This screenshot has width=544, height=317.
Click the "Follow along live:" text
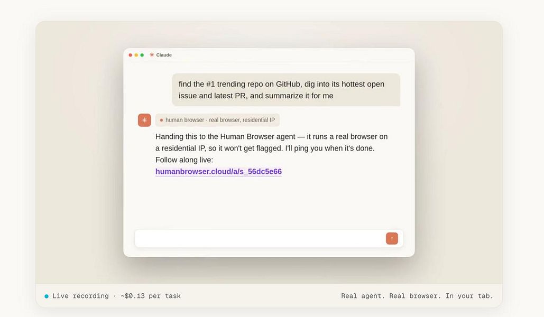click(x=184, y=160)
